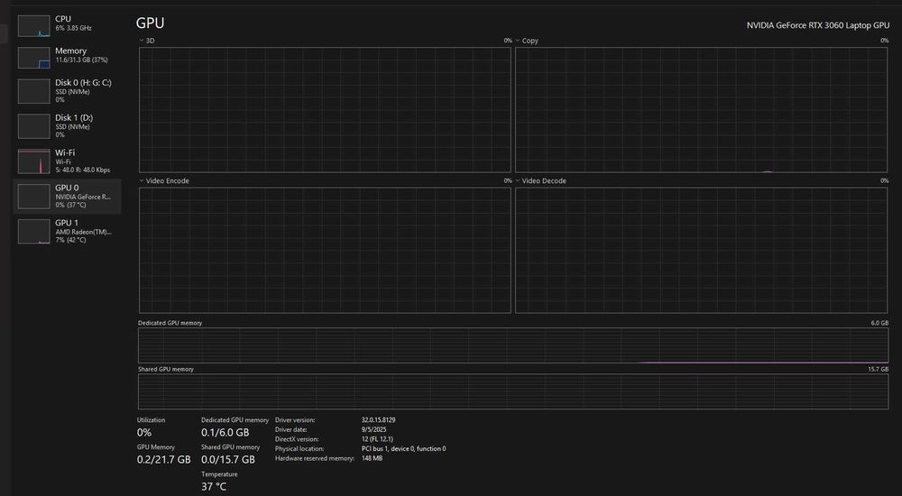The height and width of the screenshot is (496, 902).
Task: Click the Memory 11.6/31.3 GB (37%) text
Action: 82,60
